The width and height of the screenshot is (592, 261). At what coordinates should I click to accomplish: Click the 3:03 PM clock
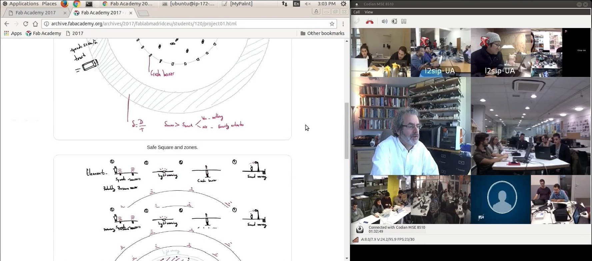coord(326,4)
